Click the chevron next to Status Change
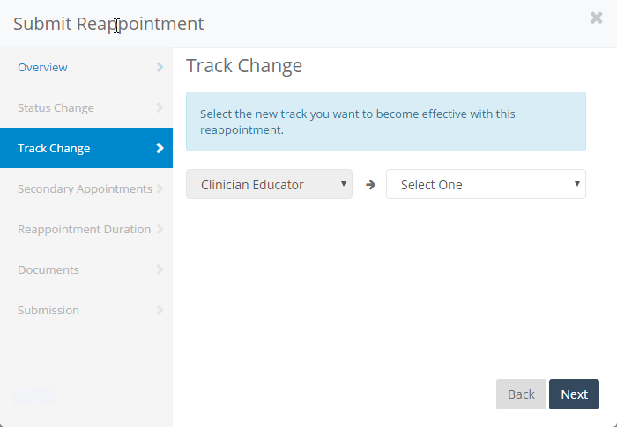The image size is (617, 427). click(x=160, y=107)
